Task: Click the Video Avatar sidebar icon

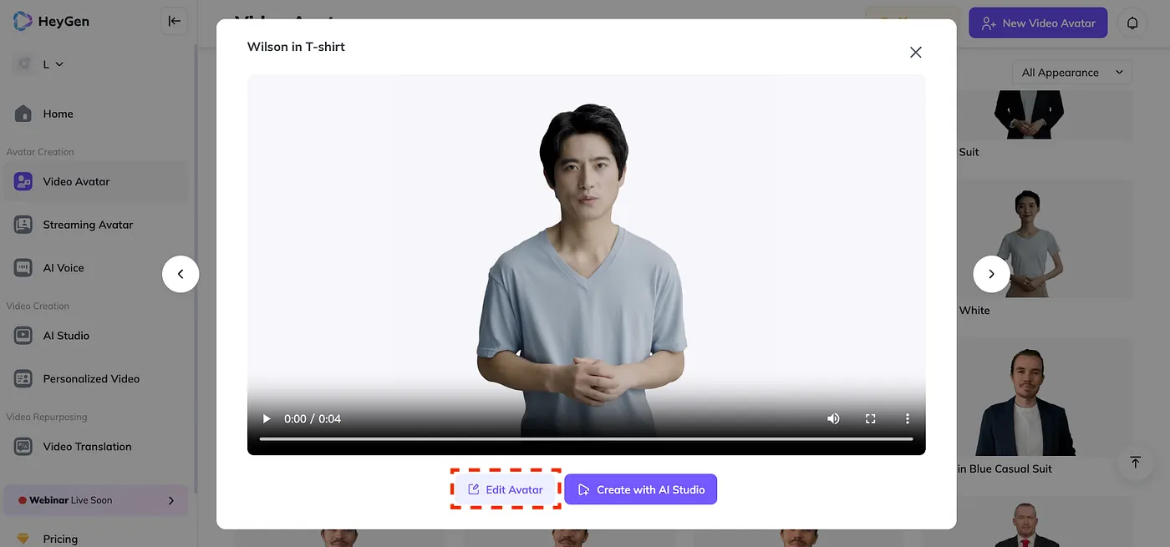Action: (x=23, y=181)
